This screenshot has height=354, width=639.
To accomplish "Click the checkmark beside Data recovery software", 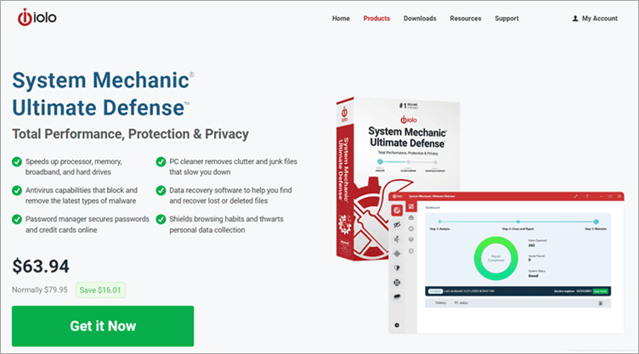I will [161, 190].
